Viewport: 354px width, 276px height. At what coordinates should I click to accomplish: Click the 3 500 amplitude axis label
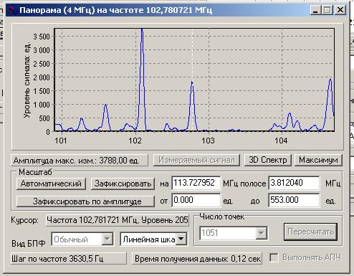point(42,37)
